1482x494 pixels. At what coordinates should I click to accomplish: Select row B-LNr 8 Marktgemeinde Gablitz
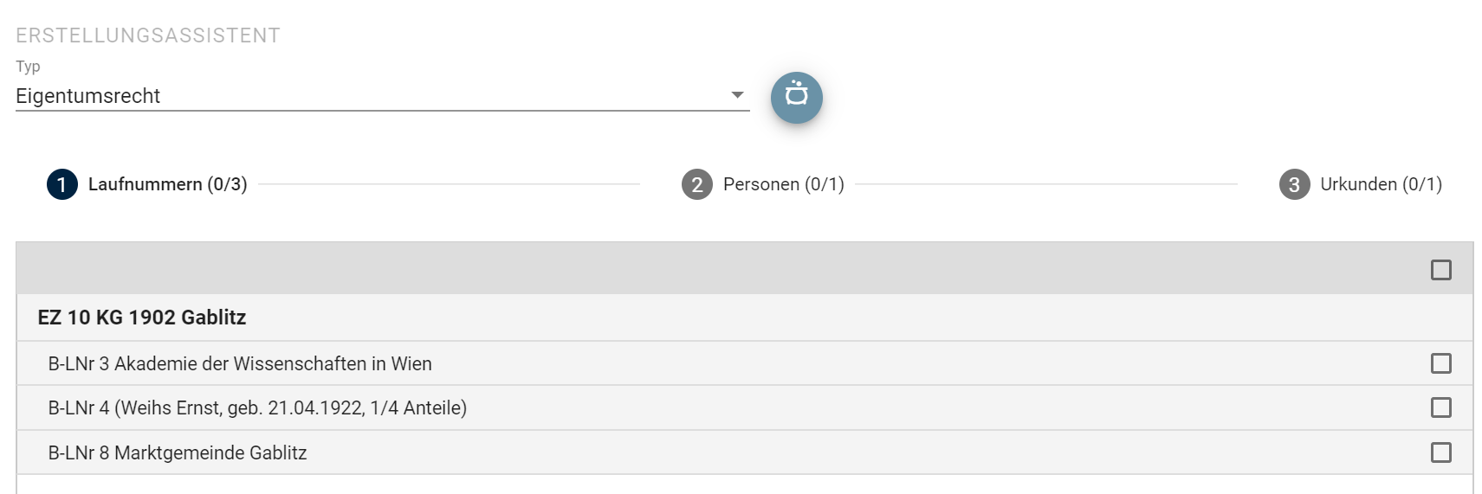pos(745,452)
